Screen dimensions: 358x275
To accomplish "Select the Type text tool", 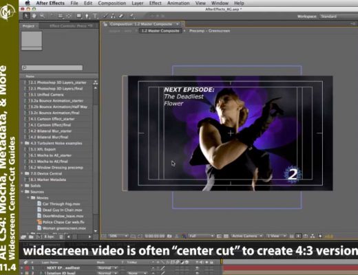I will pos(95,16).
